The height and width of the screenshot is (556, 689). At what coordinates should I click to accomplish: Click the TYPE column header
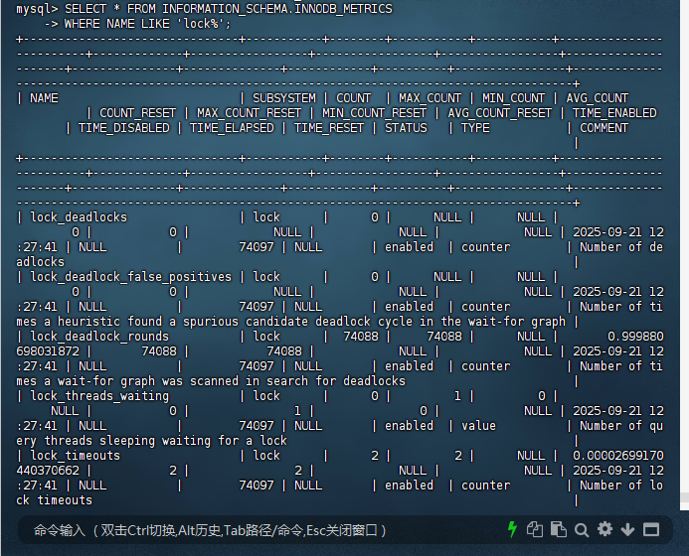[475, 128]
